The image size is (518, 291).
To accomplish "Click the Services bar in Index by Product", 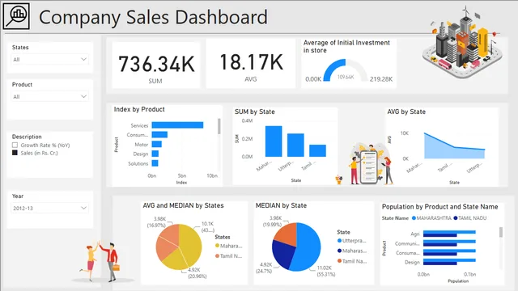I will pyautogui.click(x=177, y=125).
